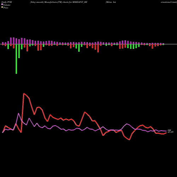Click the '43.20' price end label
177x177 pixels.
coord(171,132)
